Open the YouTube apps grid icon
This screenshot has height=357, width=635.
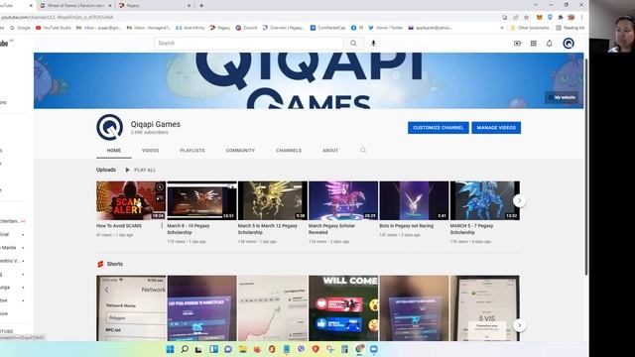click(534, 44)
